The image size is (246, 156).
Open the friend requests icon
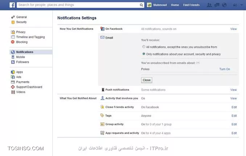point(209,5)
